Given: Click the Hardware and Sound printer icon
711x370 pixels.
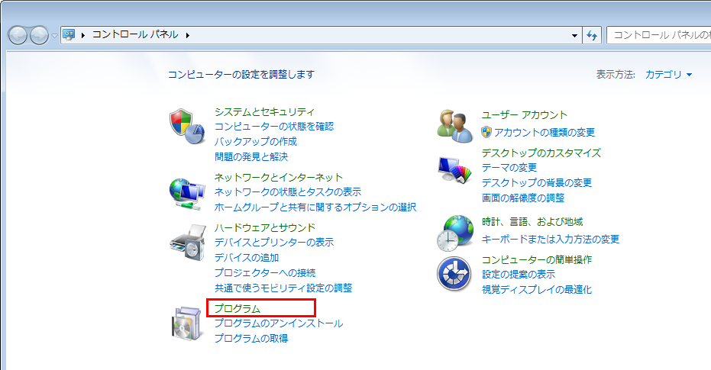Looking at the screenshot, I should (x=188, y=243).
